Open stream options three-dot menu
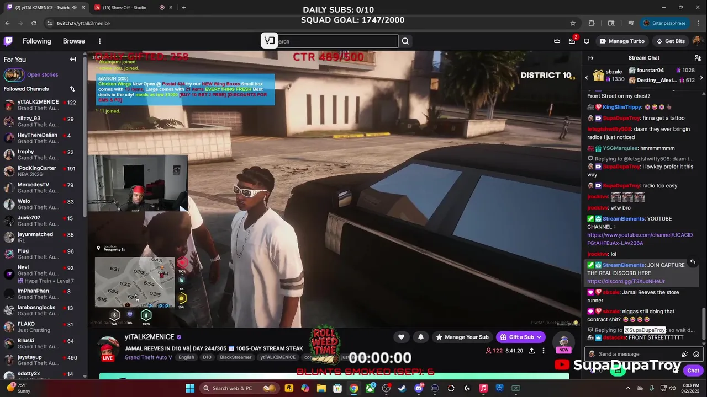 tap(544, 351)
